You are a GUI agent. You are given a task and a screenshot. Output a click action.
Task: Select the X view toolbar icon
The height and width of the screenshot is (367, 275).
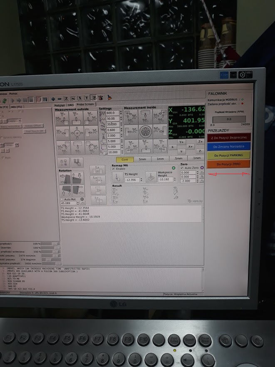(80, 98)
